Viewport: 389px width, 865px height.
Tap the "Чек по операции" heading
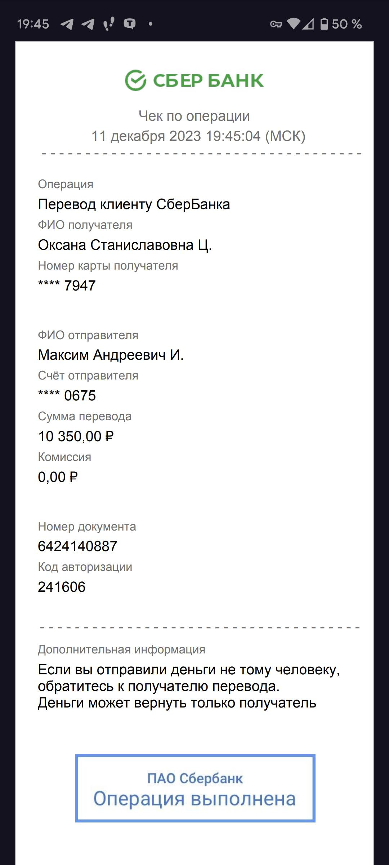click(x=194, y=116)
